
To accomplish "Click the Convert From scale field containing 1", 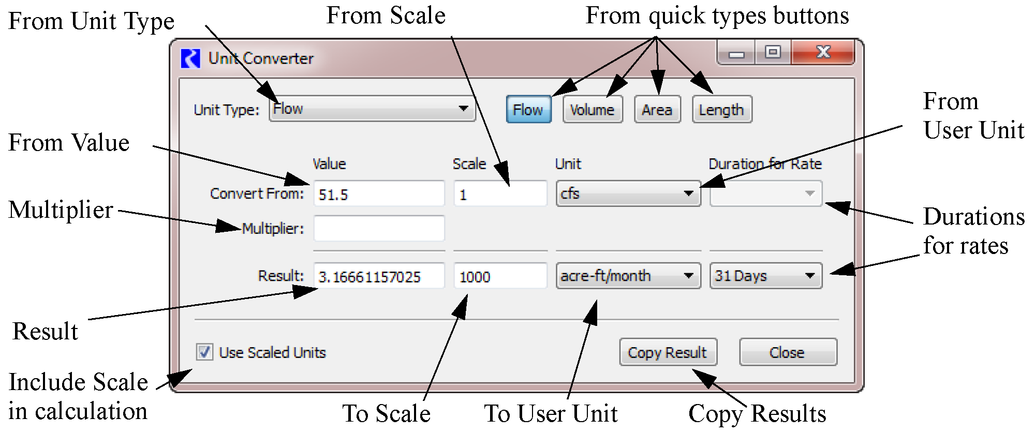I will pyautogui.click(x=500, y=195).
